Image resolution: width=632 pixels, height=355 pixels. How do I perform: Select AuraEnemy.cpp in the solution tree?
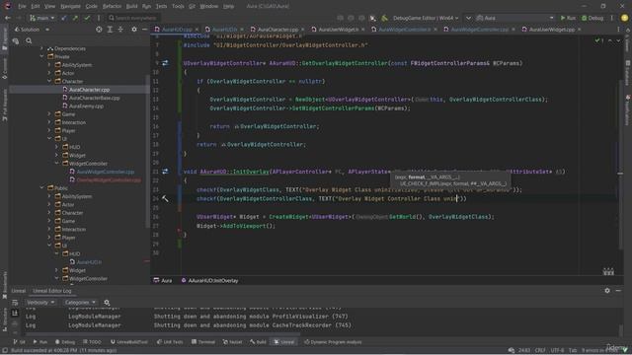86,106
